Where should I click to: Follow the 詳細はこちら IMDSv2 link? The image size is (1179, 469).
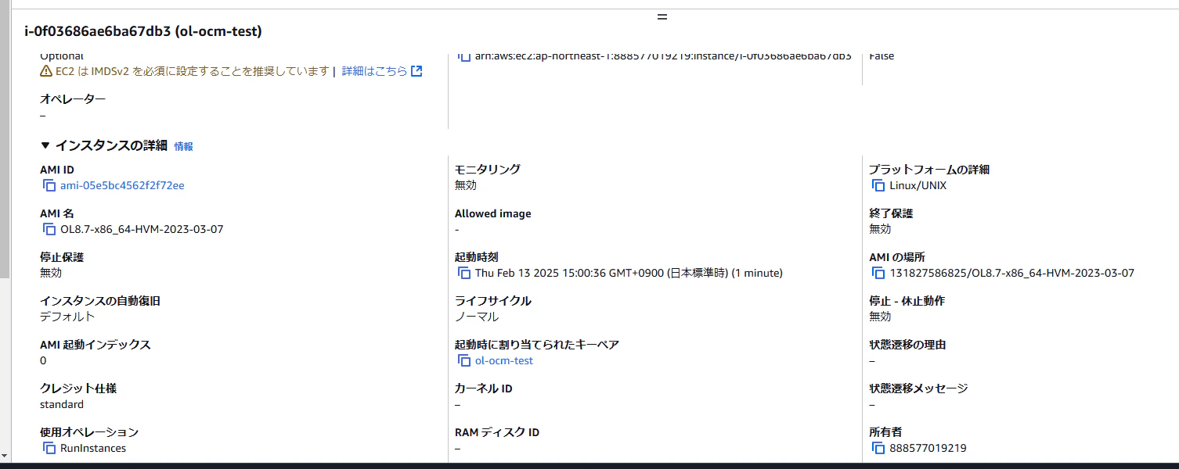(x=382, y=71)
